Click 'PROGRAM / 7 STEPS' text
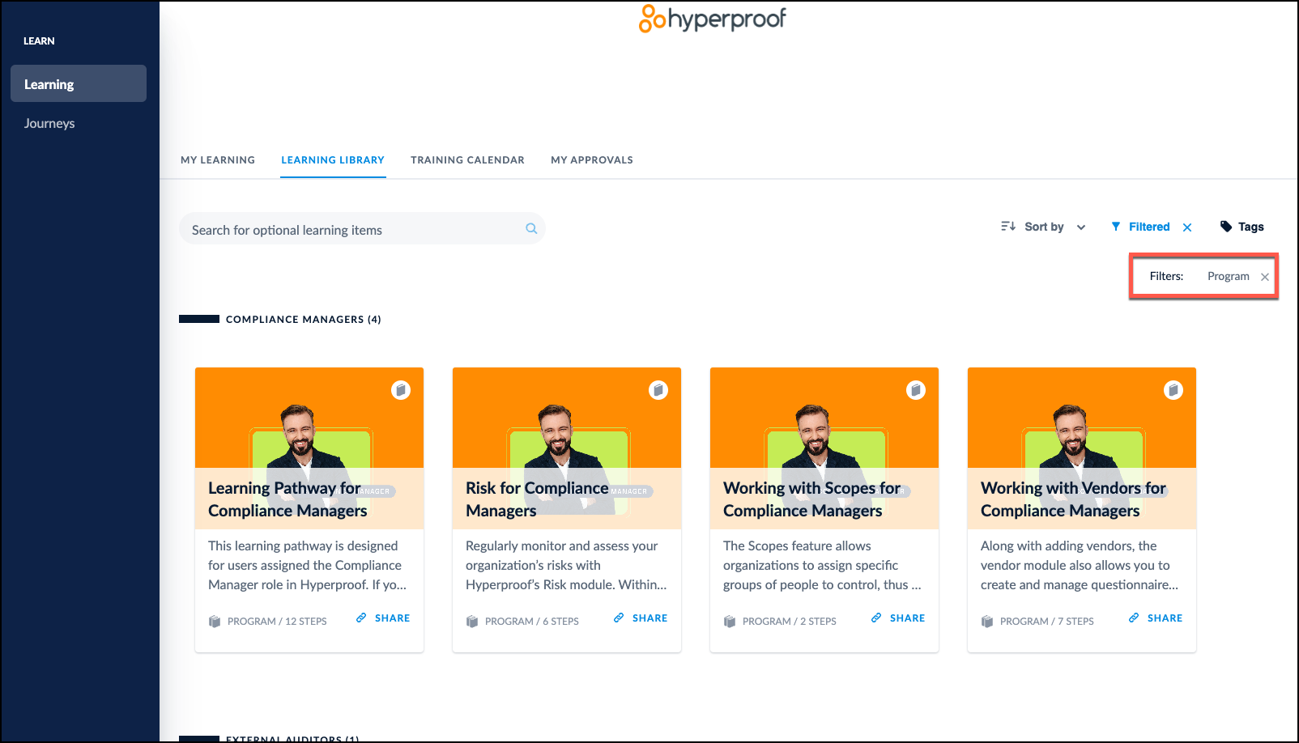 (1047, 622)
